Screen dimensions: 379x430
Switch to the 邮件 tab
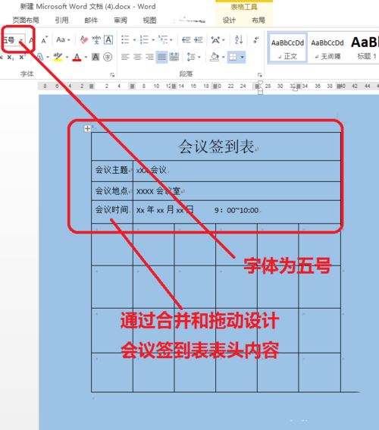[x=91, y=20]
